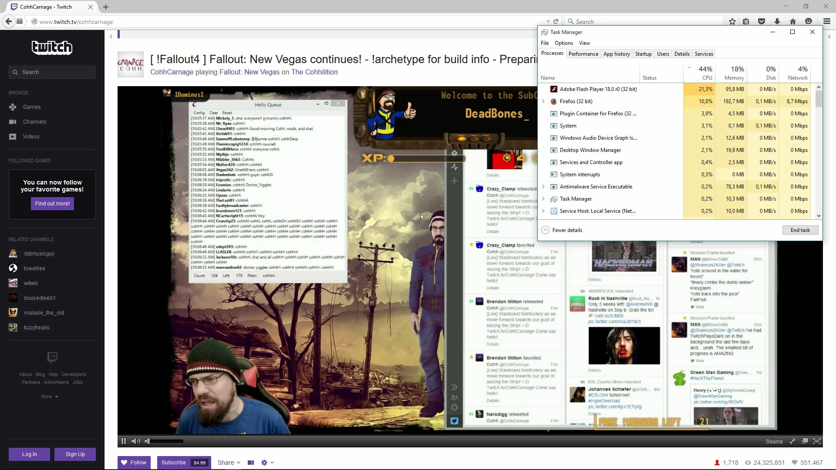Click the Twitch logo

[52, 47]
